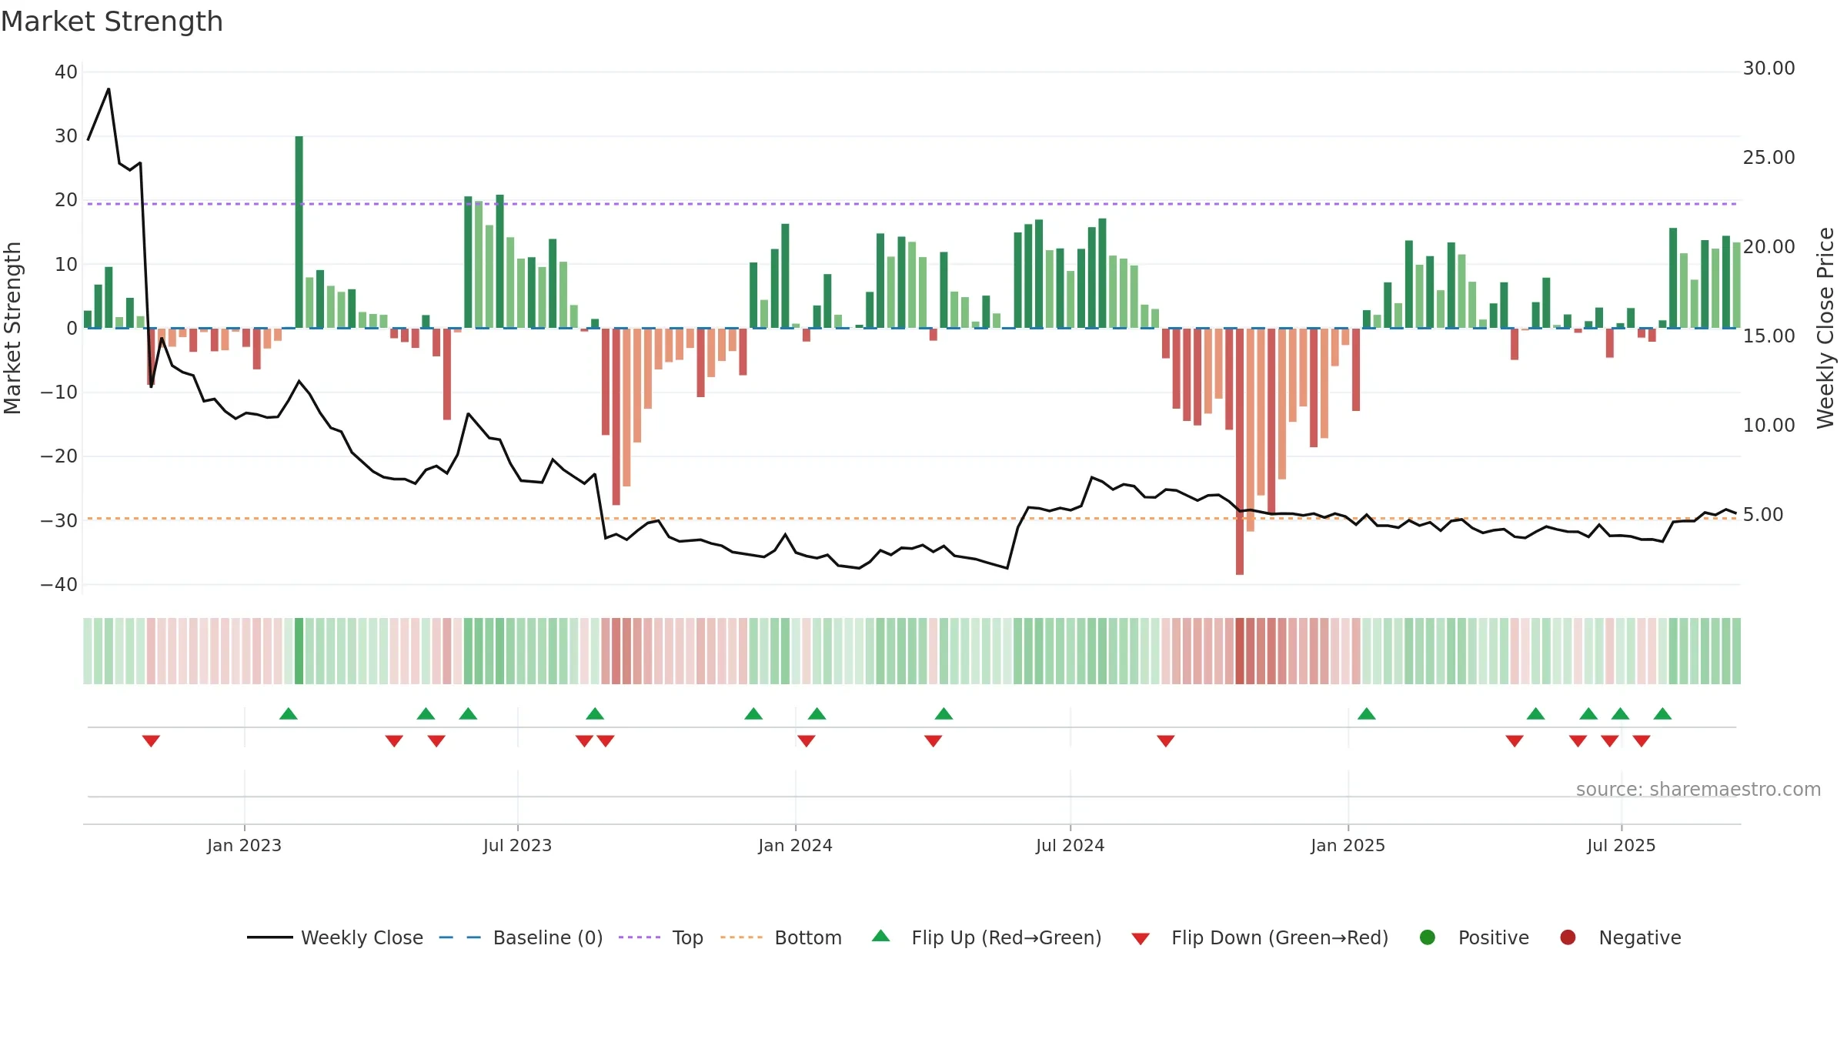Click the Weekly Close Price axis title
This screenshot has height=1039, width=1847.
tap(1825, 328)
